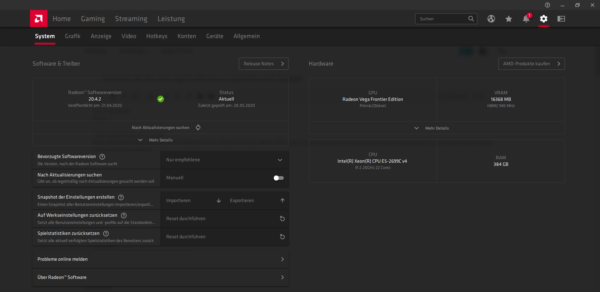Toggle the Manuell update check switch
Image resolution: width=600 pixels, height=292 pixels.
coord(278,178)
